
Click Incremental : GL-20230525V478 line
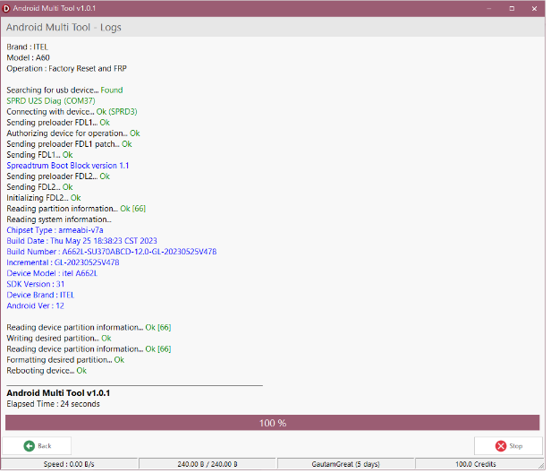pos(64,264)
